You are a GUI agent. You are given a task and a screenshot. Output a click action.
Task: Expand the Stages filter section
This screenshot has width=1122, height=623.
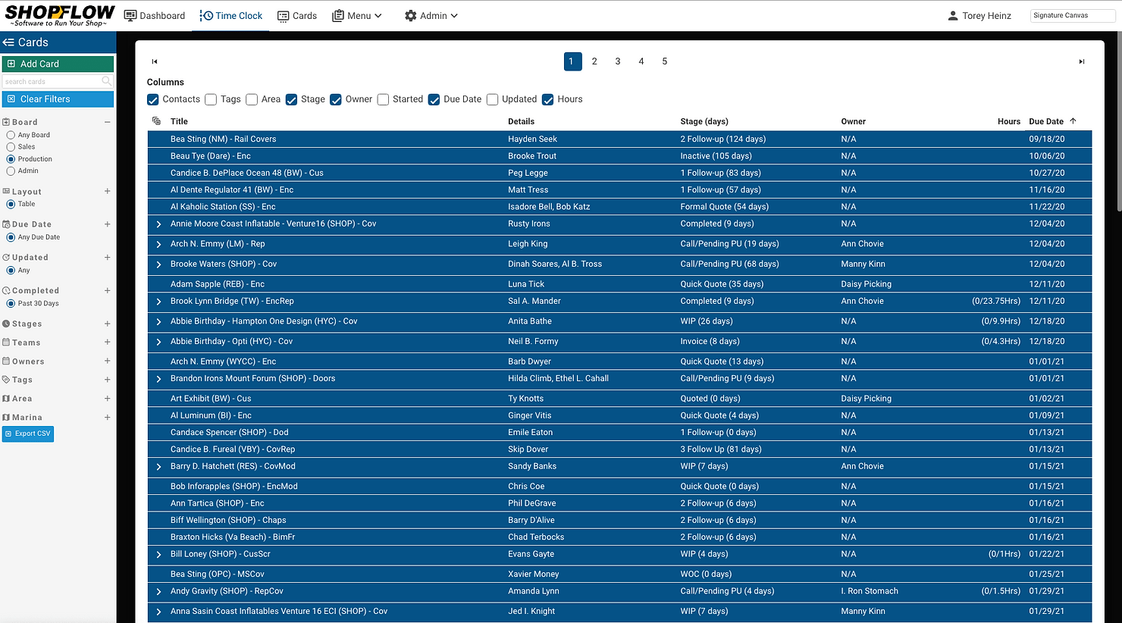coord(107,324)
